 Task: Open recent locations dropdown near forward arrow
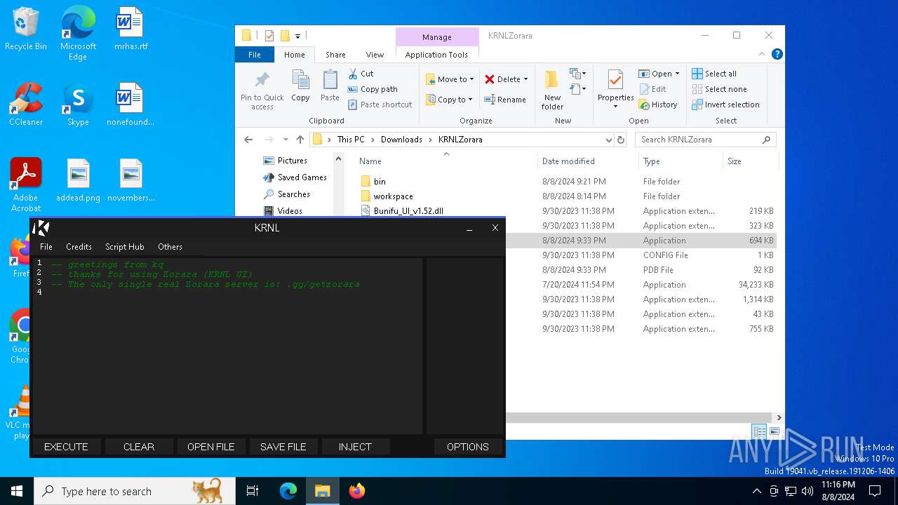(x=286, y=140)
